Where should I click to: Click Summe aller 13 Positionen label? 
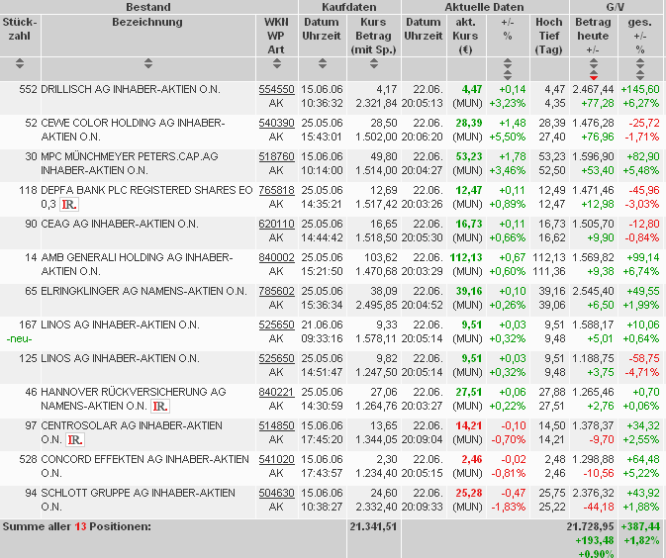click(x=77, y=526)
